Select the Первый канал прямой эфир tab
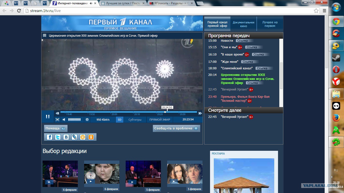Viewport: 344px width, 193px height. [217, 24]
